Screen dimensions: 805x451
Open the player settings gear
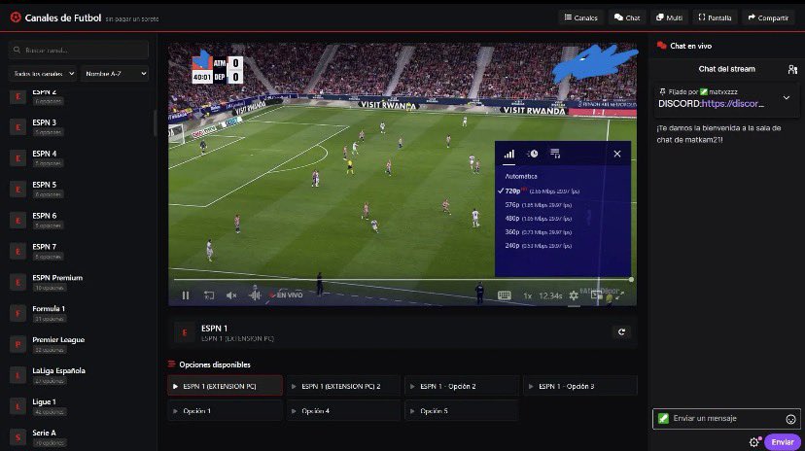click(x=574, y=296)
